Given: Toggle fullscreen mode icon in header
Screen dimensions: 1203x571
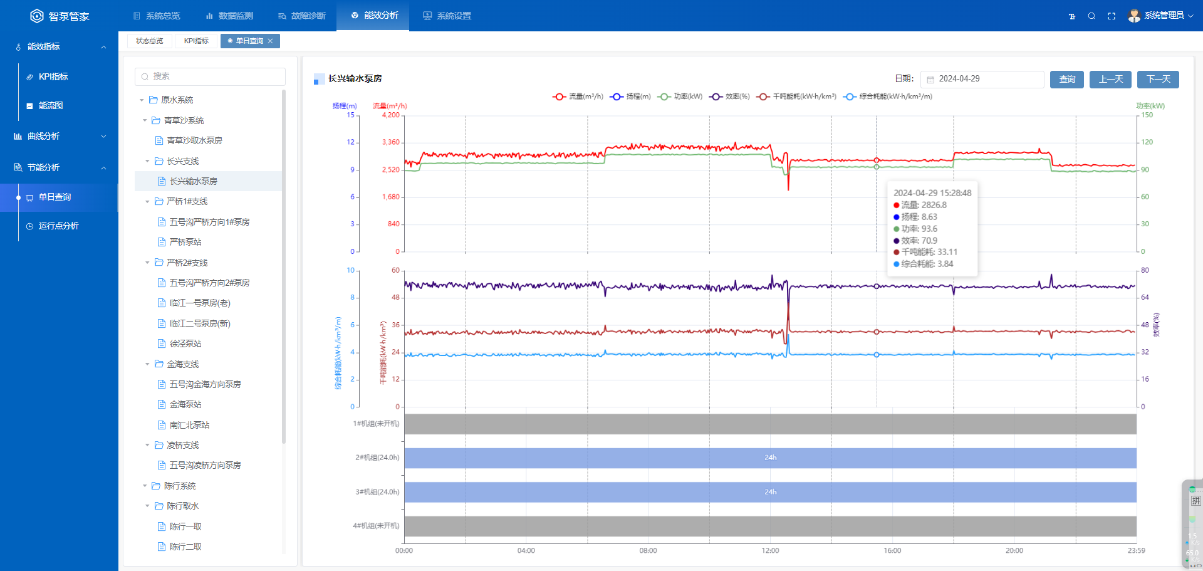Looking at the screenshot, I should click(x=1112, y=16).
